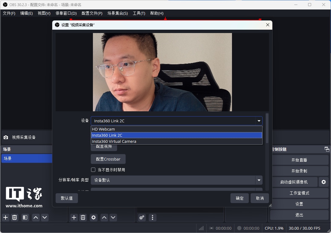Move source up arrow icon
Screen dimensions: 331x233
point(104,217)
